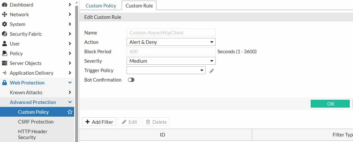Switch to the Custom Policy tab
353x142 pixels.
101,6
